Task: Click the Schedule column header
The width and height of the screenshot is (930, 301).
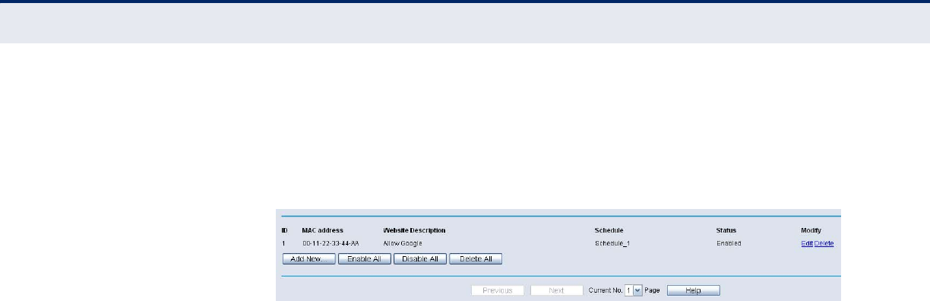Action: 609,230
